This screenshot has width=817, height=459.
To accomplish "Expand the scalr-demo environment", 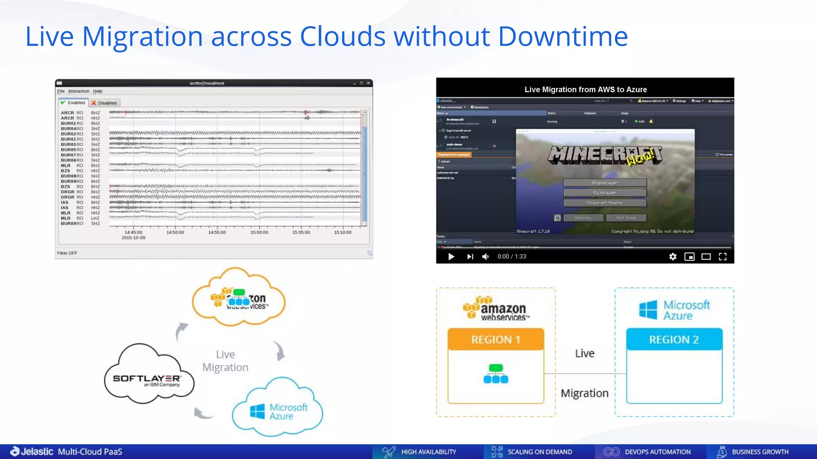I will [x=438, y=145].
